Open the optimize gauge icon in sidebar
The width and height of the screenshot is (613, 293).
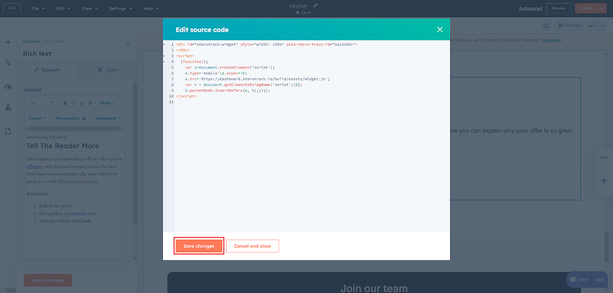[8, 87]
